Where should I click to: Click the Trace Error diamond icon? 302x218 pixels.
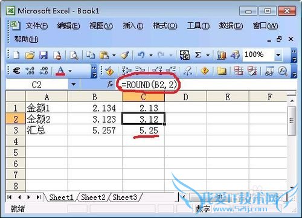click(205, 71)
